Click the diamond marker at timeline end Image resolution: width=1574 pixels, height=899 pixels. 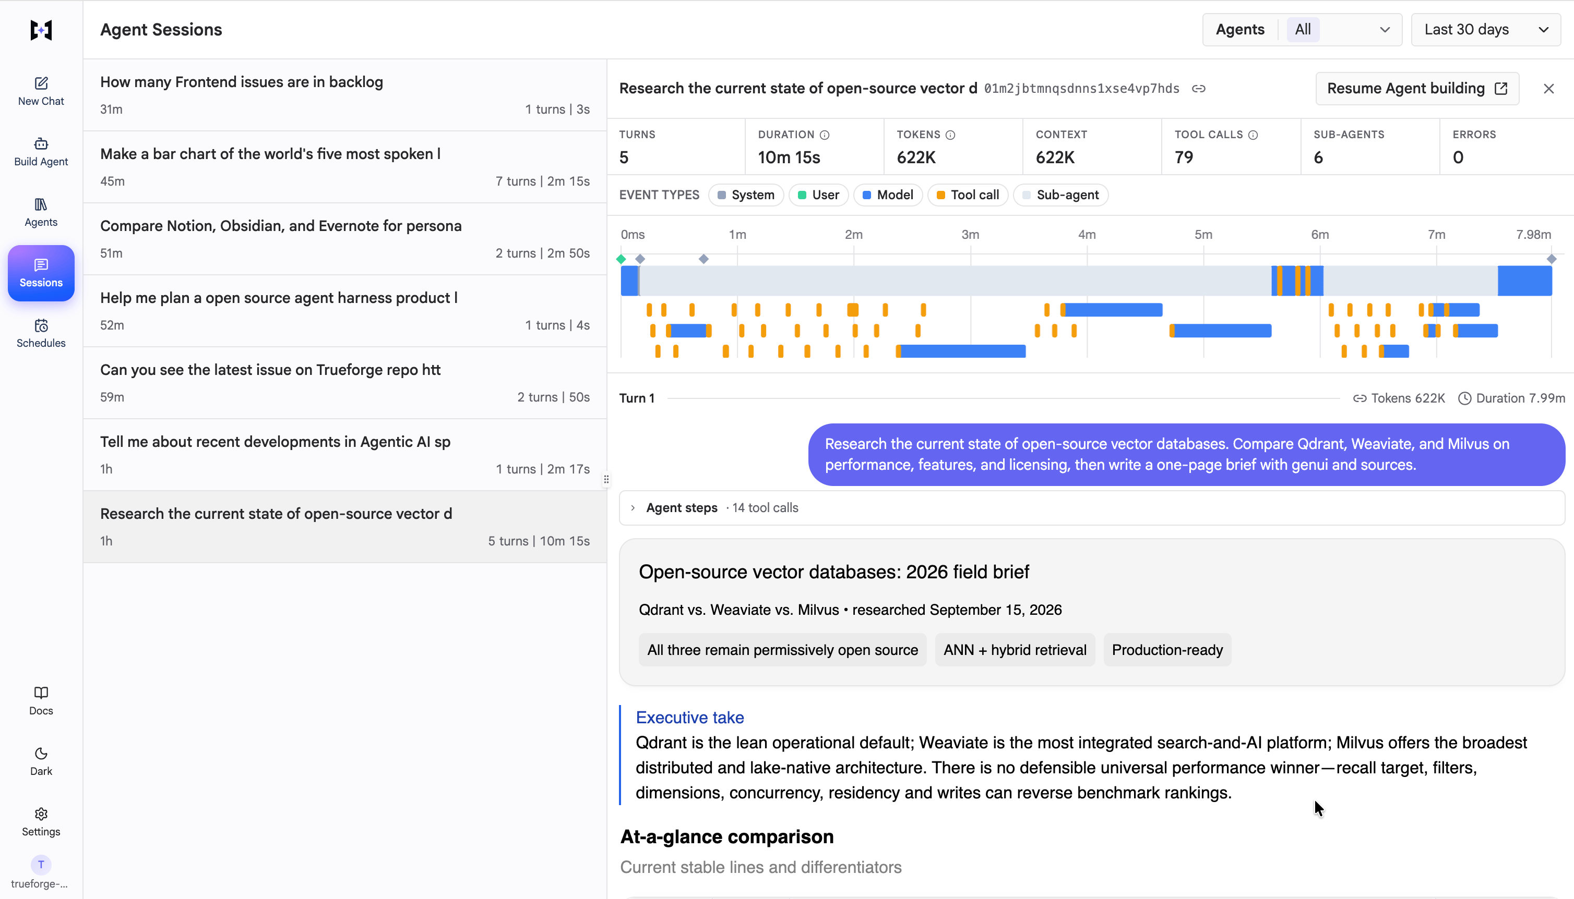[x=1551, y=259]
